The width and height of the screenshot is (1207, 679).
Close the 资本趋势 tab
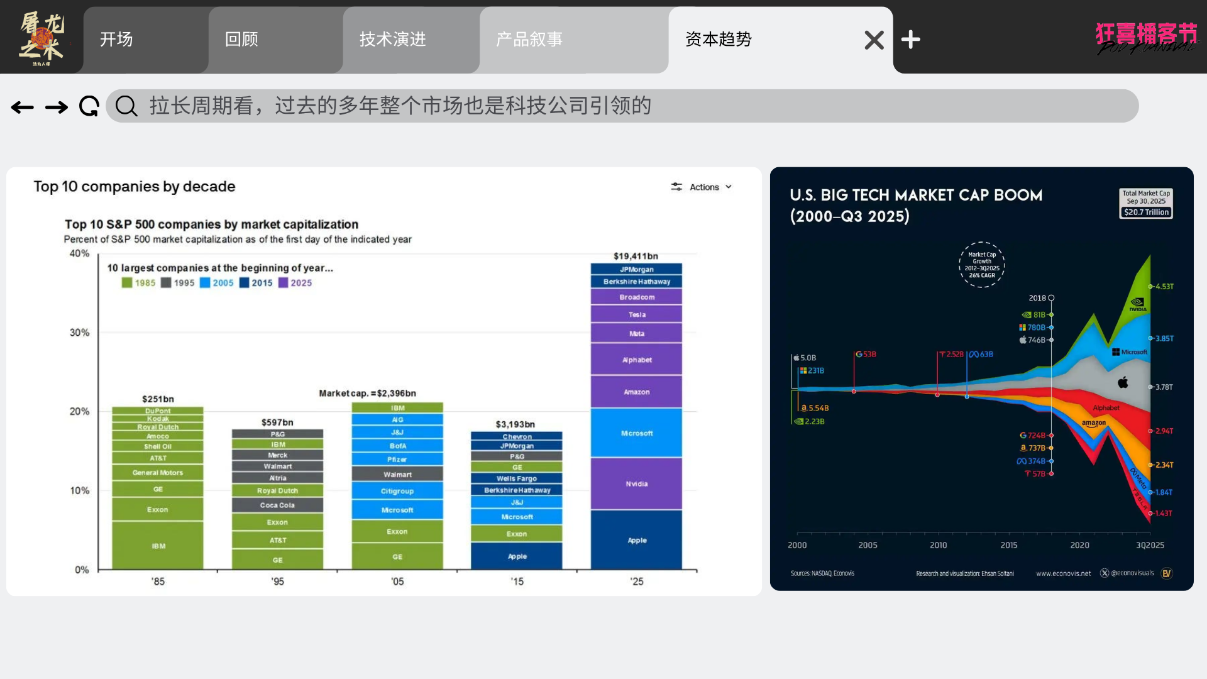874,40
